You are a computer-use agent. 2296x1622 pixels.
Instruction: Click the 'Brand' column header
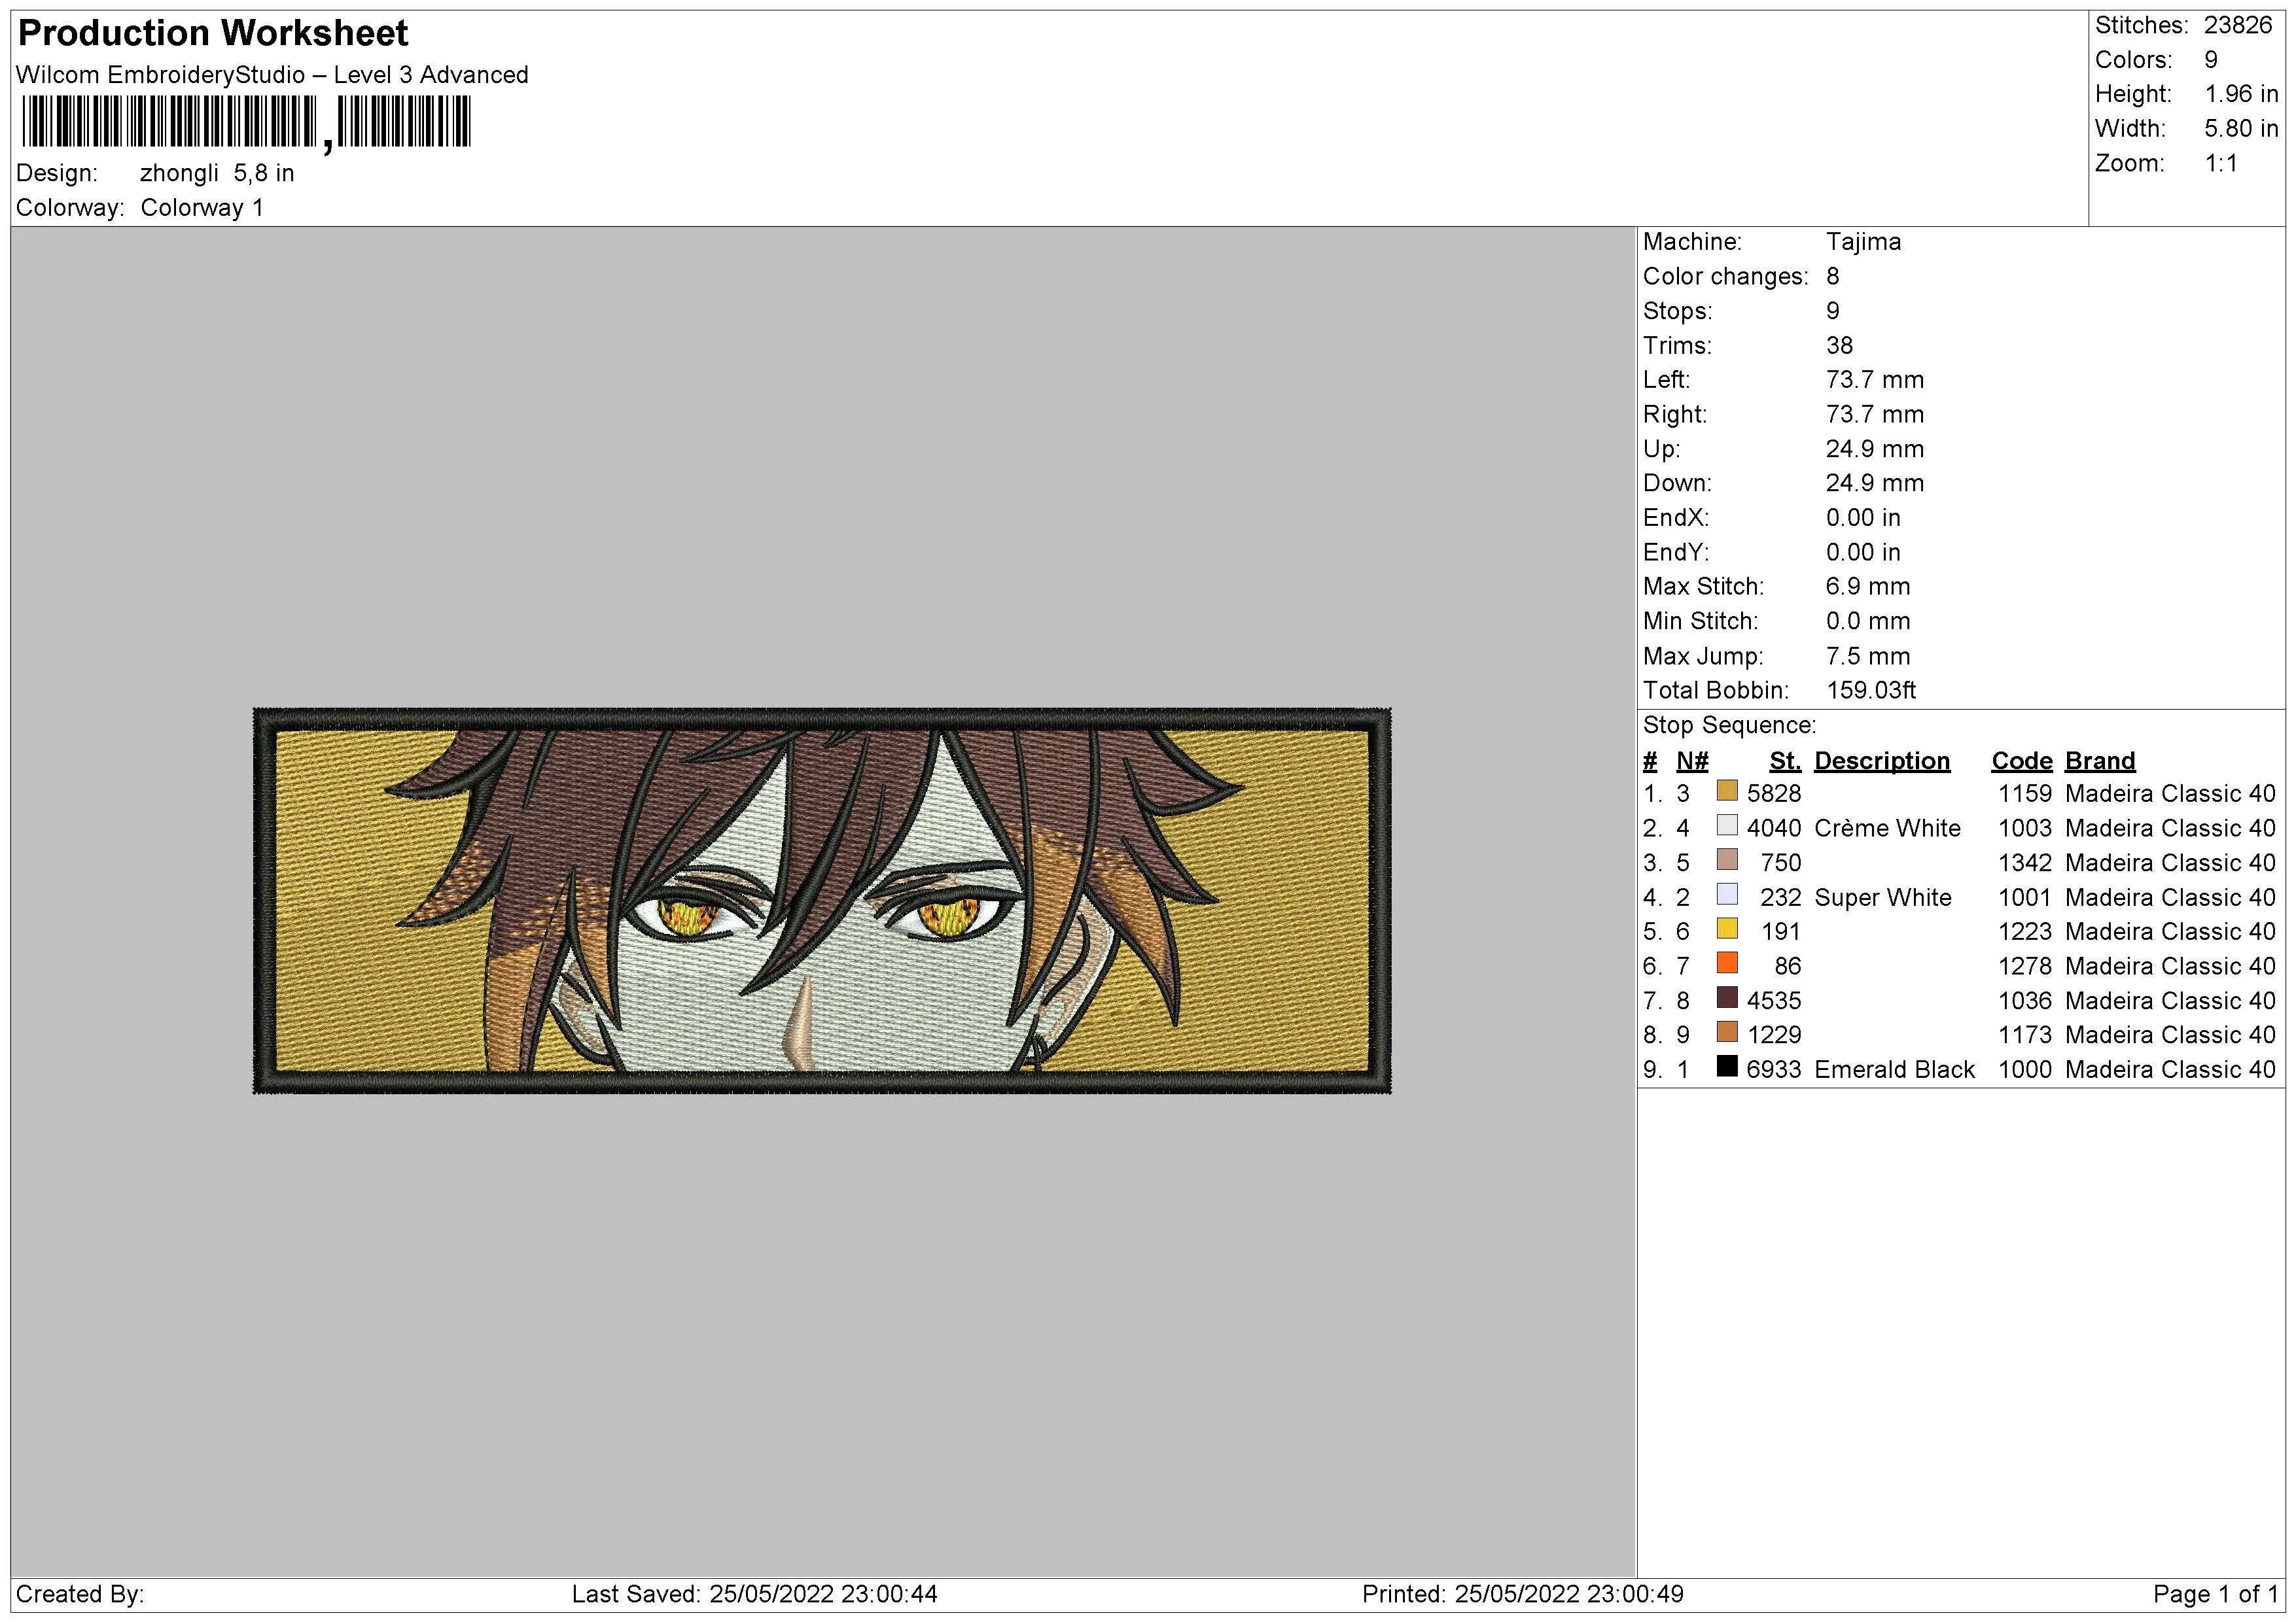click(x=2100, y=761)
